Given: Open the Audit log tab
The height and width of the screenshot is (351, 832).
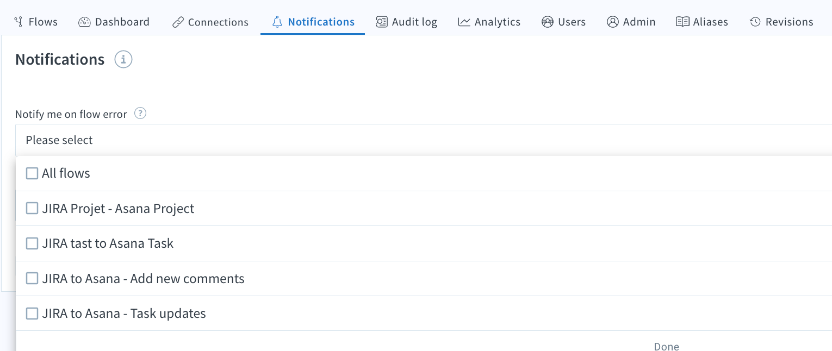Looking at the screenshot, I should coord(407,22).
